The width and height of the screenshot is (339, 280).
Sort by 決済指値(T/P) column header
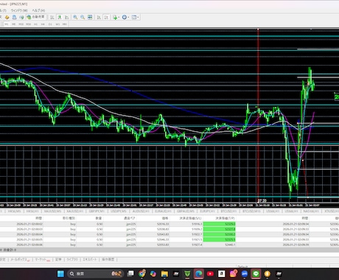click(225, 218)
